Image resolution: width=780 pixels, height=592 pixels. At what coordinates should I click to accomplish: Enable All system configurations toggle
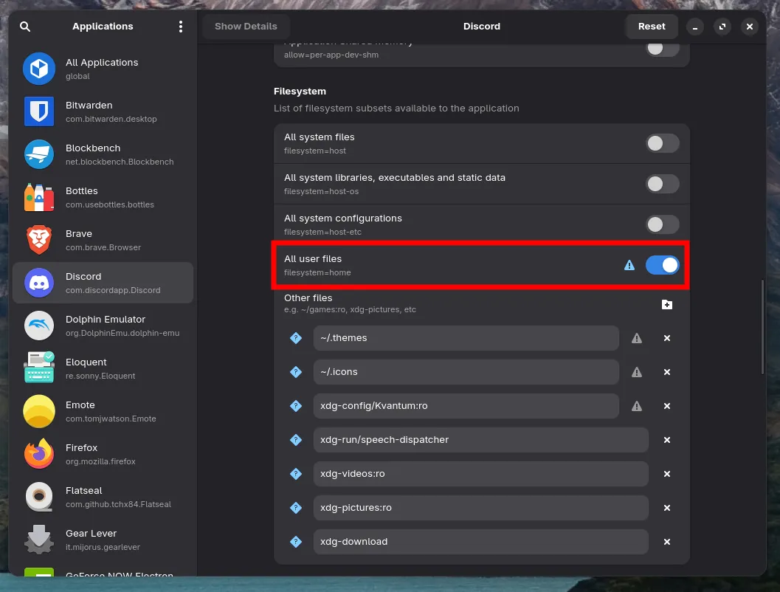point(662,224)
